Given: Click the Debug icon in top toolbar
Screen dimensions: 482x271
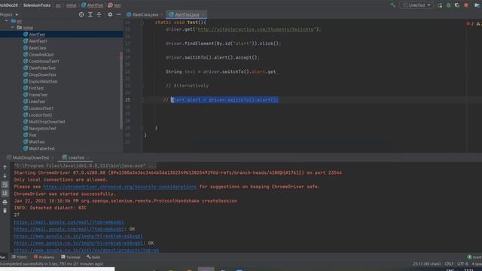Looking at the screenshot, I should (x=449, y=5).
